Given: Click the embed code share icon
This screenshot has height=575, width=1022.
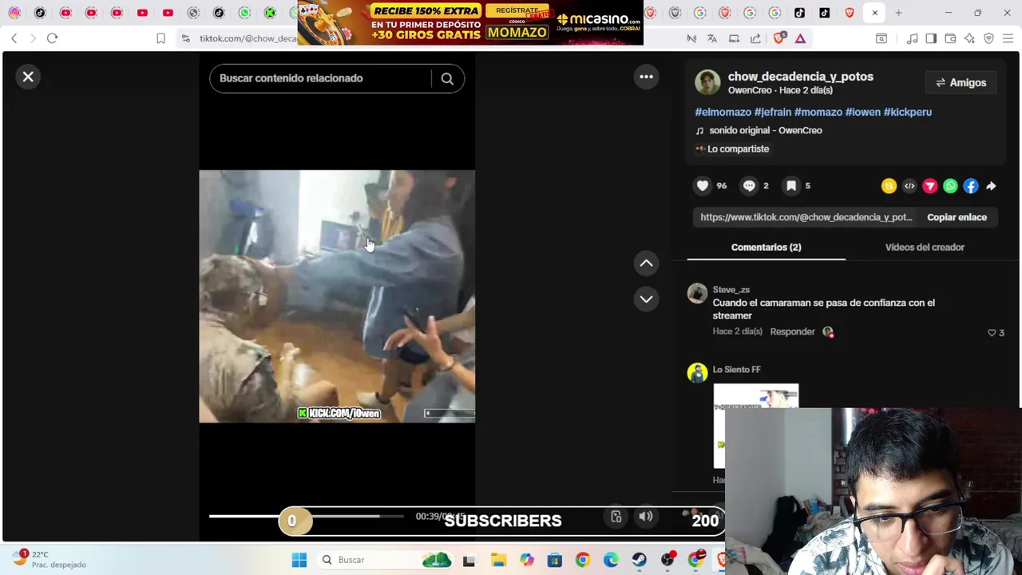Looking at the screenshot, I should click(909, 186).
